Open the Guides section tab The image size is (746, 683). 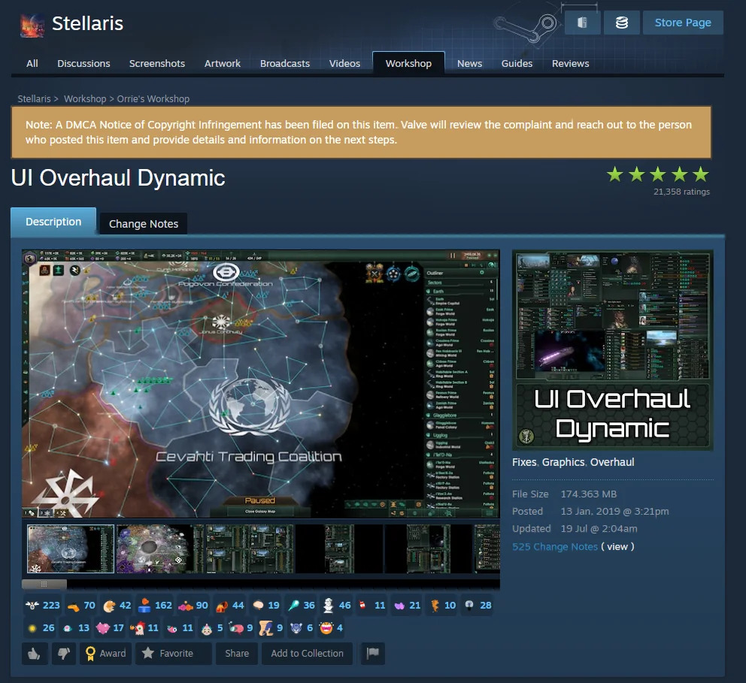(517, 63)
